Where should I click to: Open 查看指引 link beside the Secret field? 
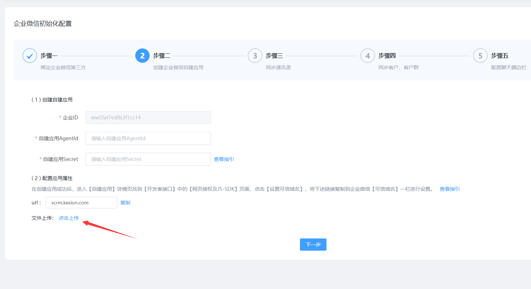coord(224,159)
